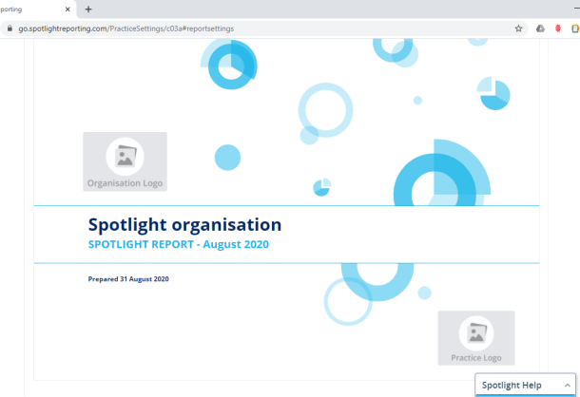Click the solid blue circle graphic
The width and height of the screenshot is (580, 397).
(x=227, y=158)
